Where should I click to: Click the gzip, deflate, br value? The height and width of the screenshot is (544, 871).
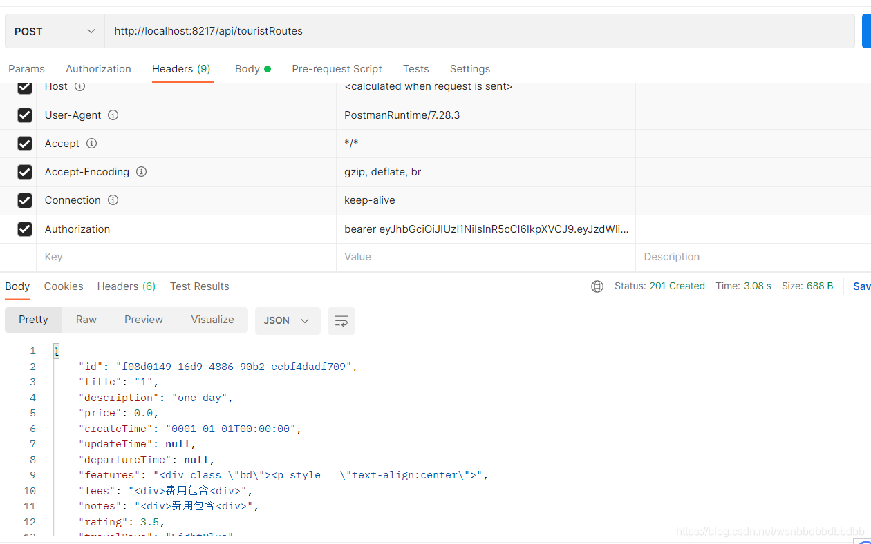tap(382, 172)
